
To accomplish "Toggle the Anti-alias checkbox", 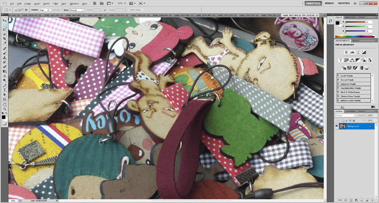I will tap(51, 10).
